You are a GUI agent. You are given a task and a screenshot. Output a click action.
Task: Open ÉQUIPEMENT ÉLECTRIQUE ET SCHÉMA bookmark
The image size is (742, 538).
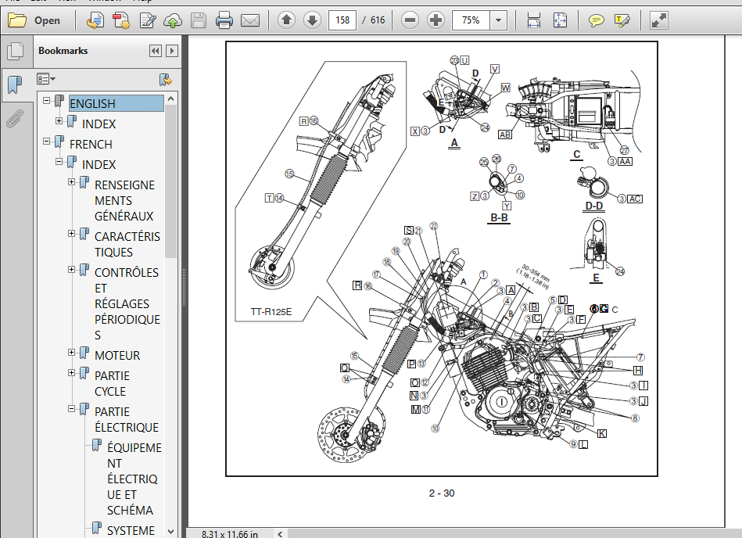(x=134, y=479)
